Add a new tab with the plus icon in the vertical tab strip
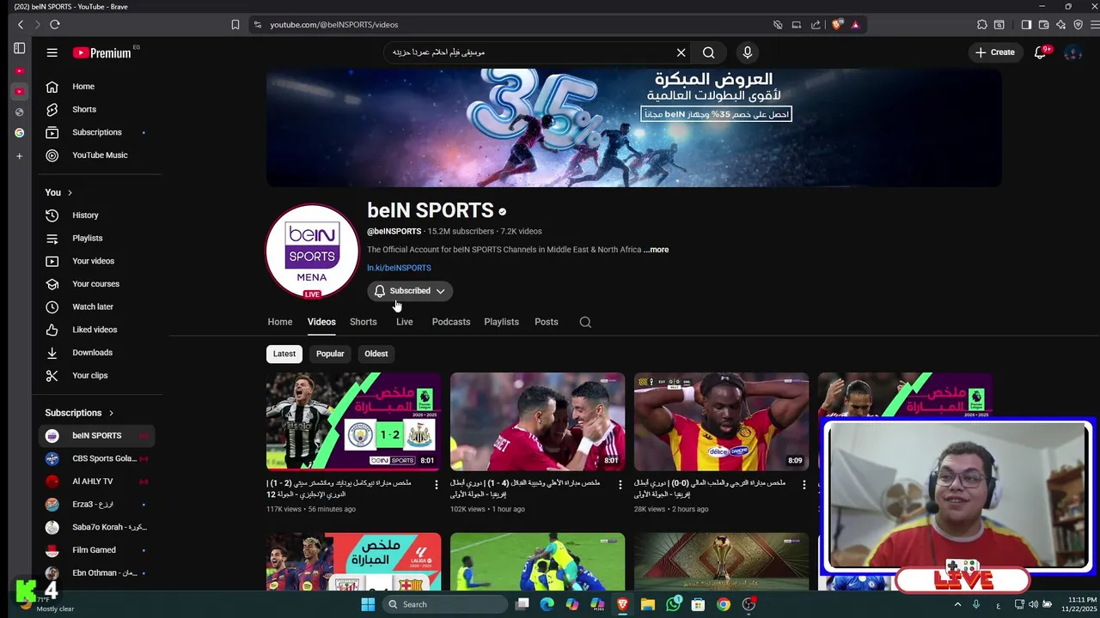 (x=19, y=156)
